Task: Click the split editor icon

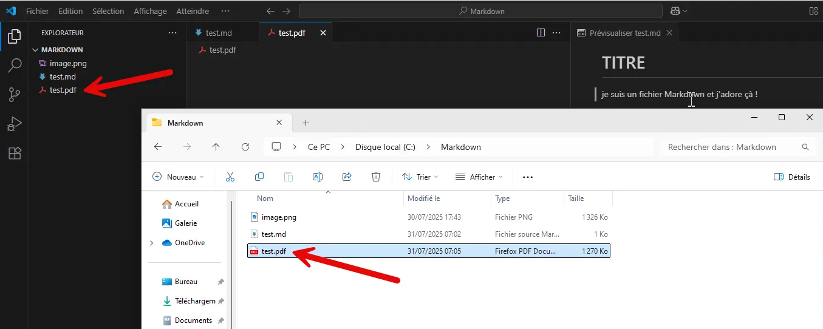Action: 541,33
